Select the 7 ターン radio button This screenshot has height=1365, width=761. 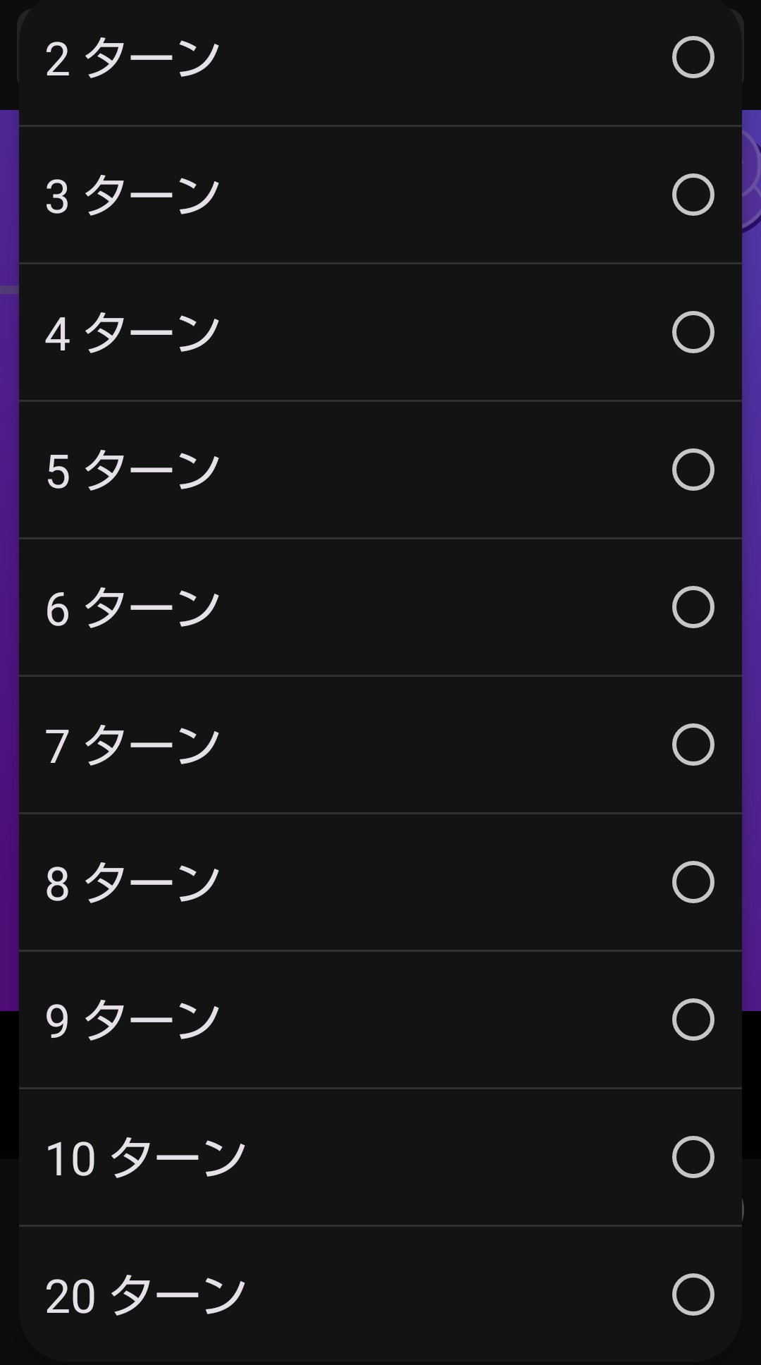pyautogui.click(x=693, y=745)
